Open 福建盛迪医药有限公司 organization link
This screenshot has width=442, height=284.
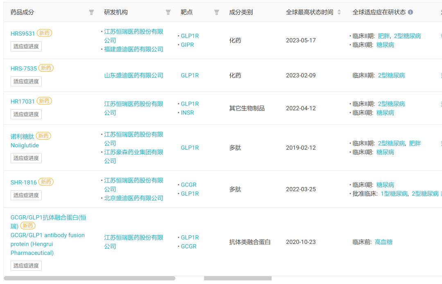[133, 49]
